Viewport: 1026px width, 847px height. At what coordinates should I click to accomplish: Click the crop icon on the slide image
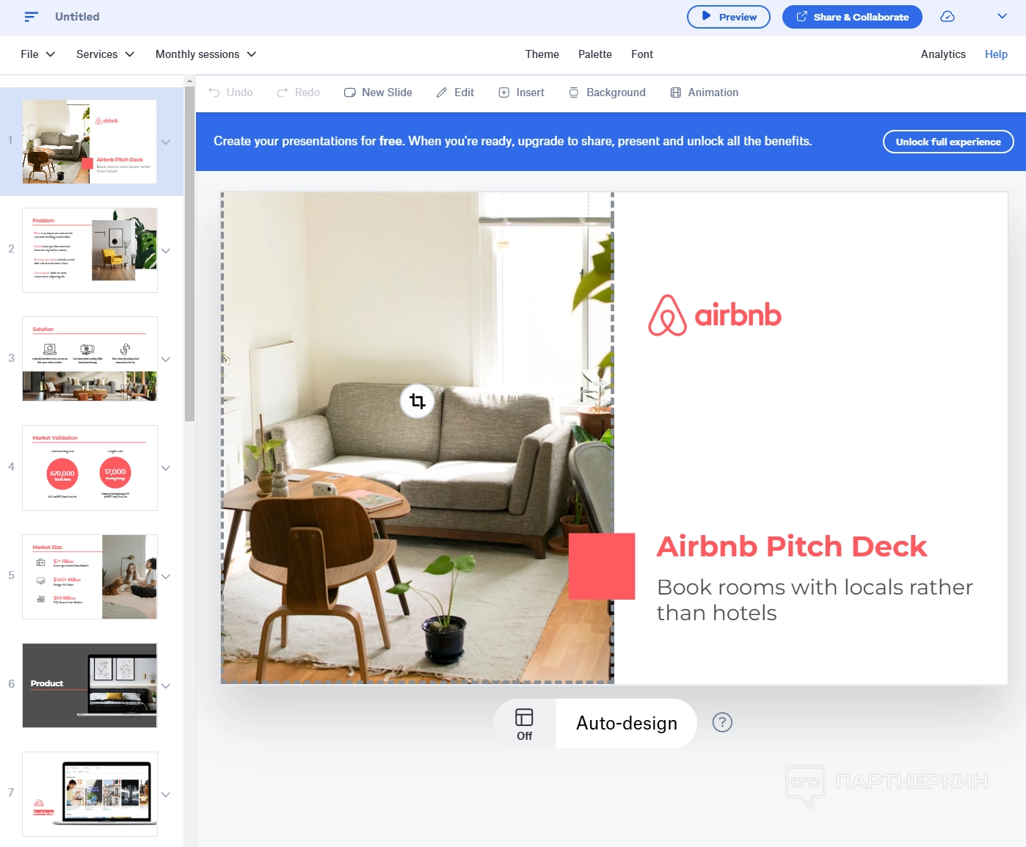coord(418,401)
